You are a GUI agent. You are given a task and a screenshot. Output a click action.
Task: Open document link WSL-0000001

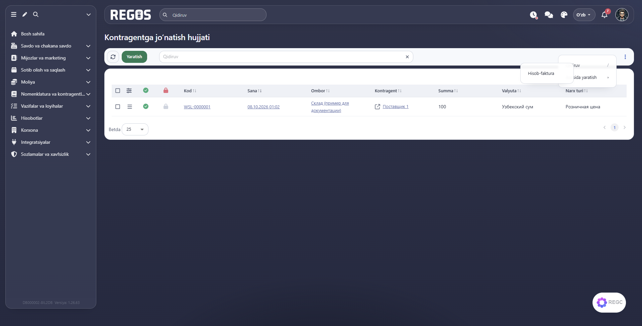[197, 107]
